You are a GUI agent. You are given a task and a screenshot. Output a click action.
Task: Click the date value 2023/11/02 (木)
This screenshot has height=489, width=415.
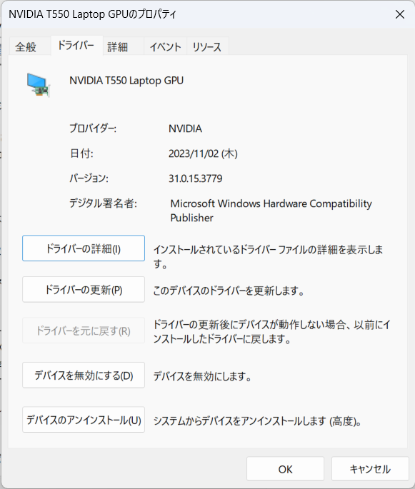203,153
